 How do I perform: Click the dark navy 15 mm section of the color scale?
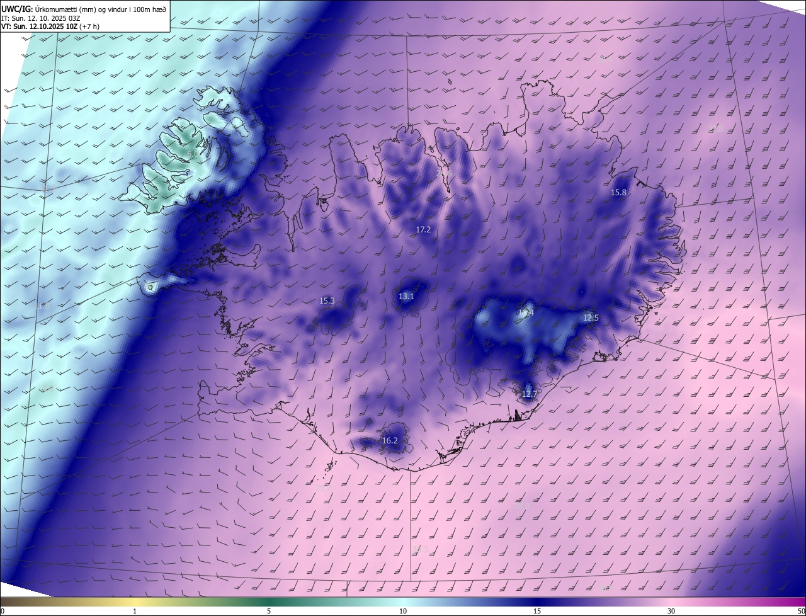point(537,602)
